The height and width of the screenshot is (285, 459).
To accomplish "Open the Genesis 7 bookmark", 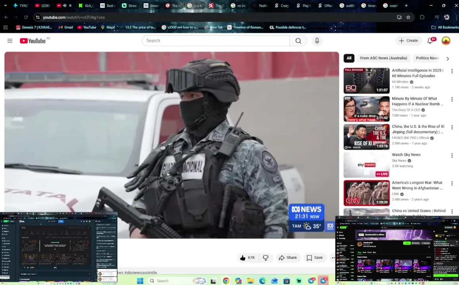I will 34,27.
